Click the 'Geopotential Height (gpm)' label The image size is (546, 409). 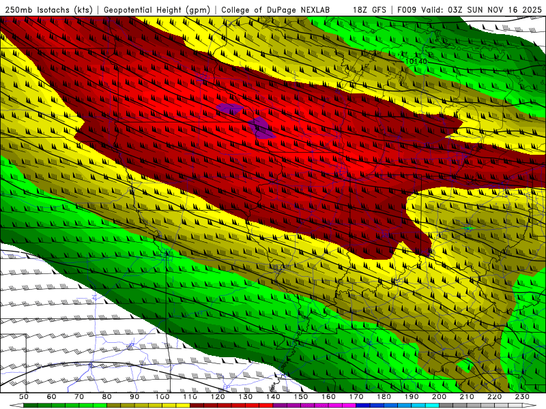[157, 10]
